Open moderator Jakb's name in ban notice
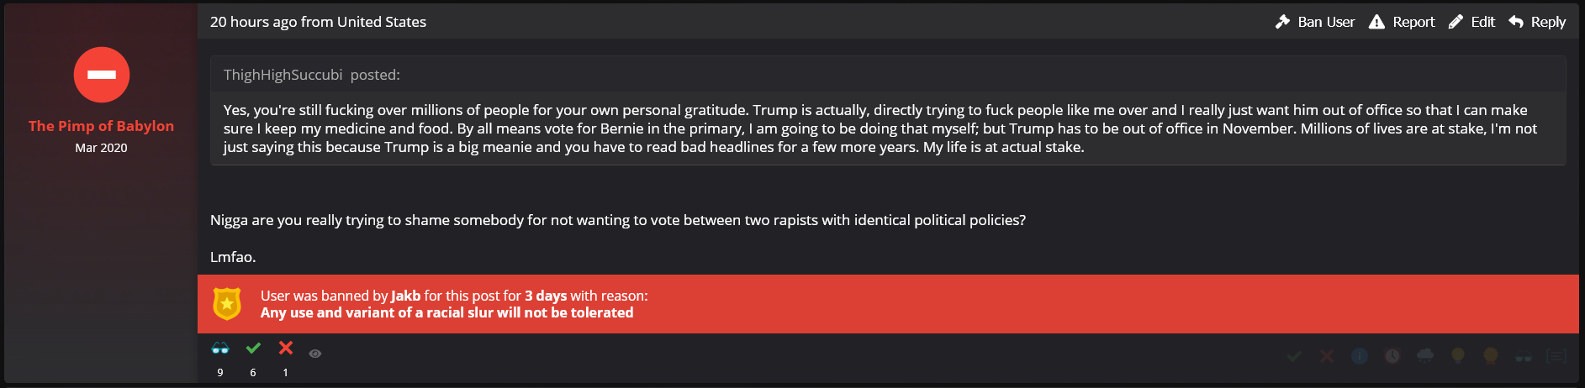The height and width of the screenshot is (388, 1585). click(x=405, y=296)
